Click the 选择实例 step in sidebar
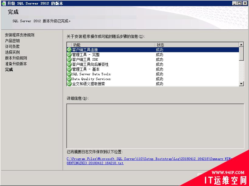 pos(12,52)
